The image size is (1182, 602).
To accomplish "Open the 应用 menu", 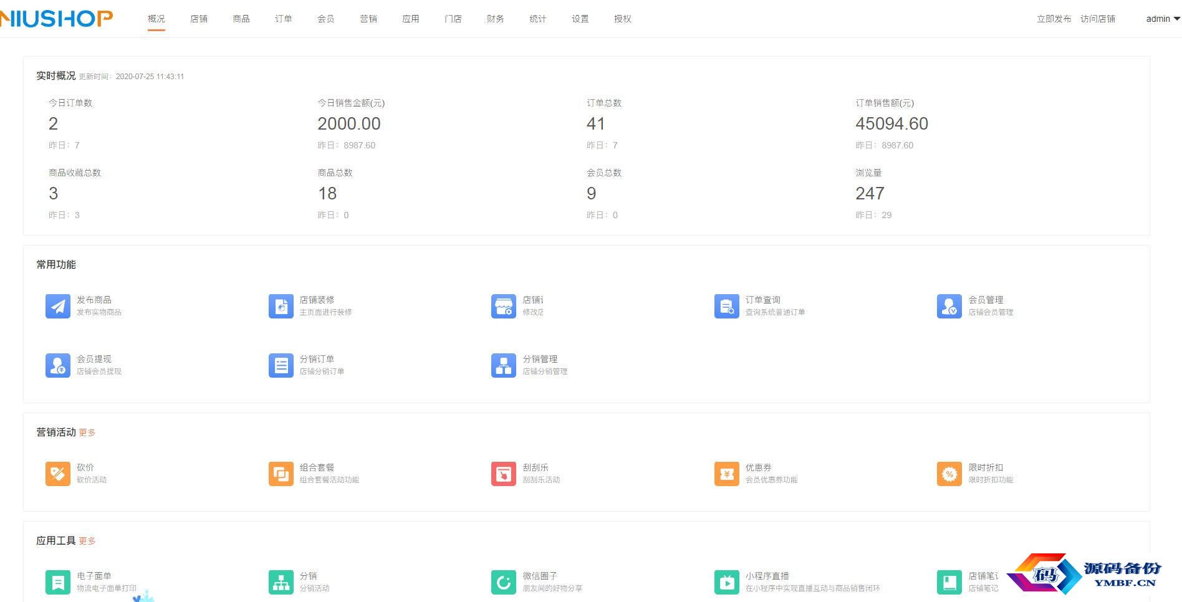I will (x=411, y=19).
